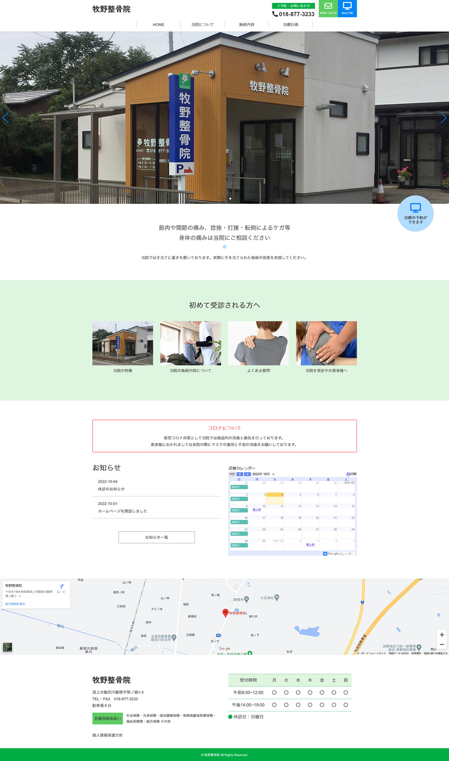449x761 pixels.
Task: Zoom out on the map
Action: 442,644
